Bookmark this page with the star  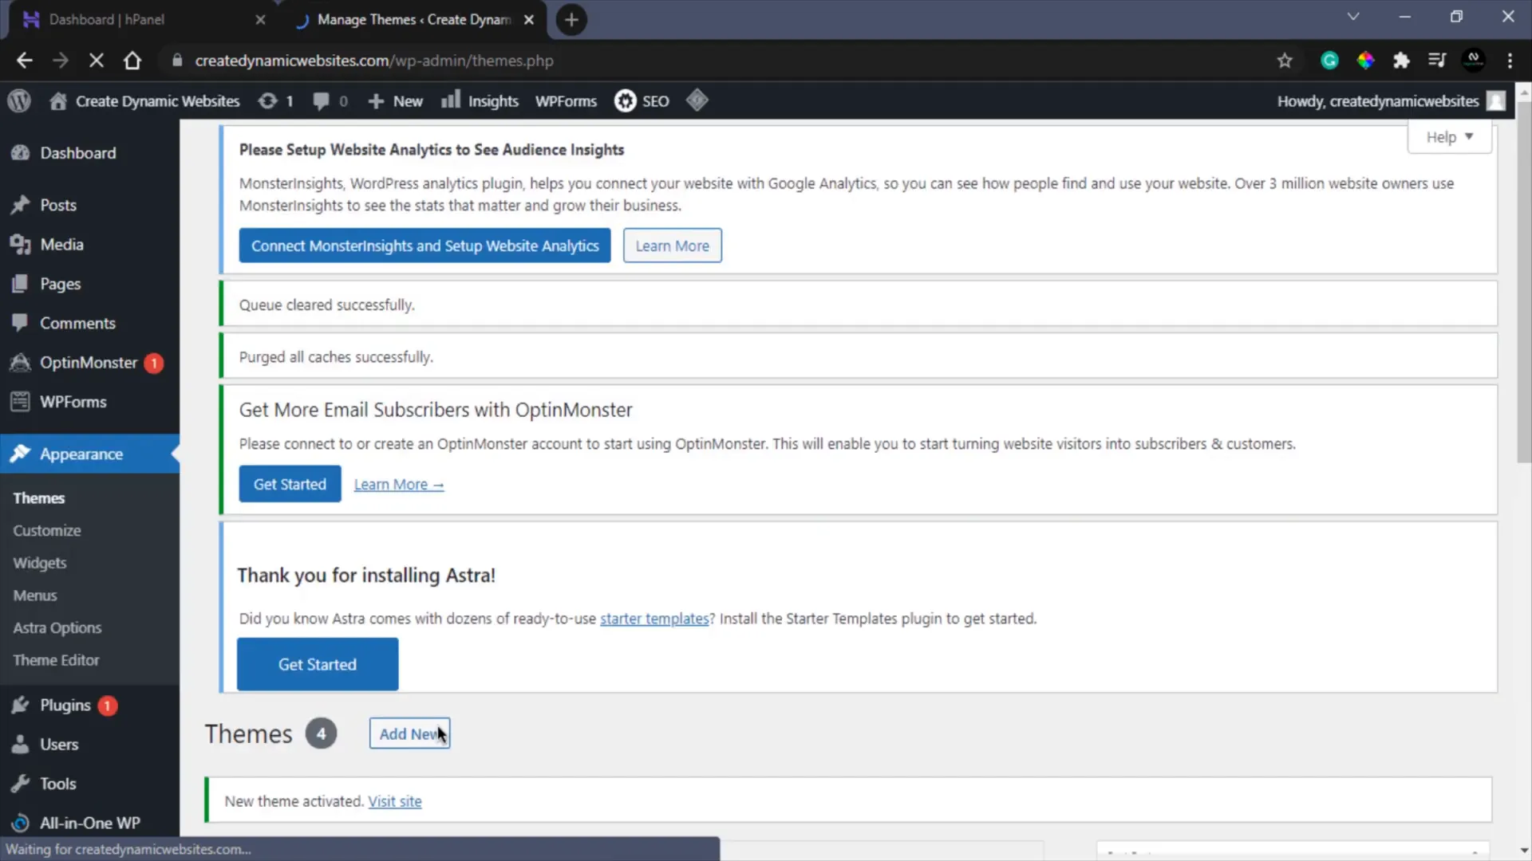[x=1285, y=61]
